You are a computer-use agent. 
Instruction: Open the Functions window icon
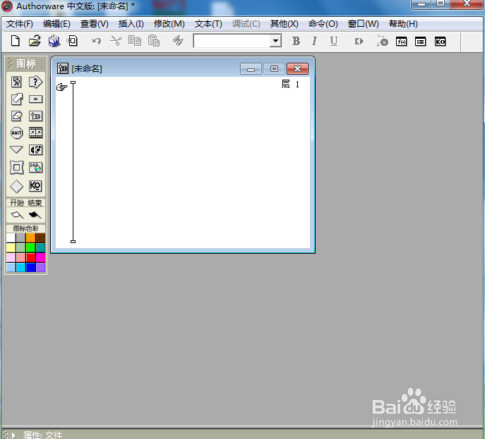pos(402,42)
